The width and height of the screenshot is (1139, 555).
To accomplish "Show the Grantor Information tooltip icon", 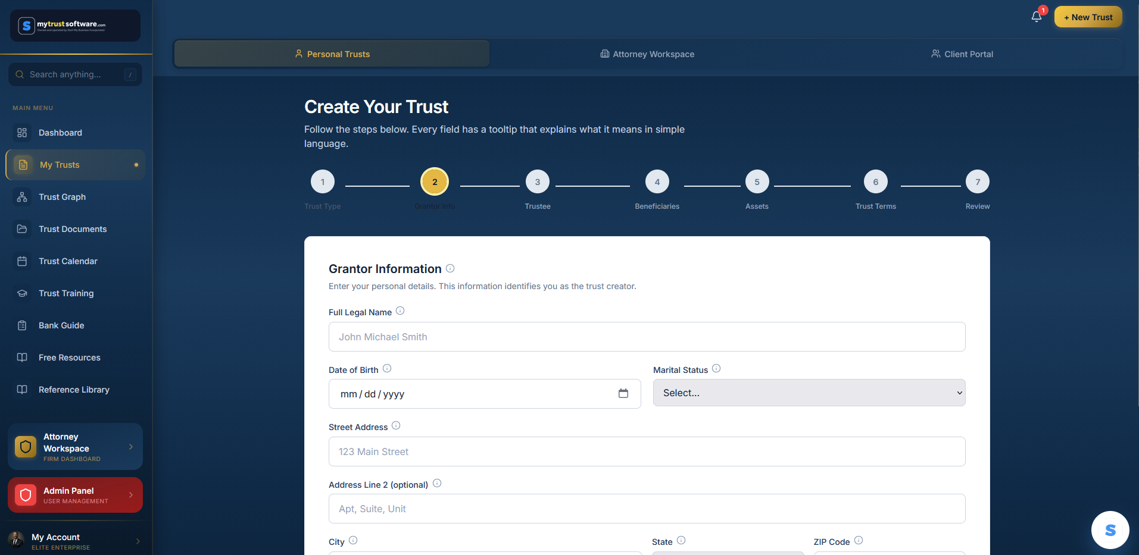I will click(x=450, y=268).
